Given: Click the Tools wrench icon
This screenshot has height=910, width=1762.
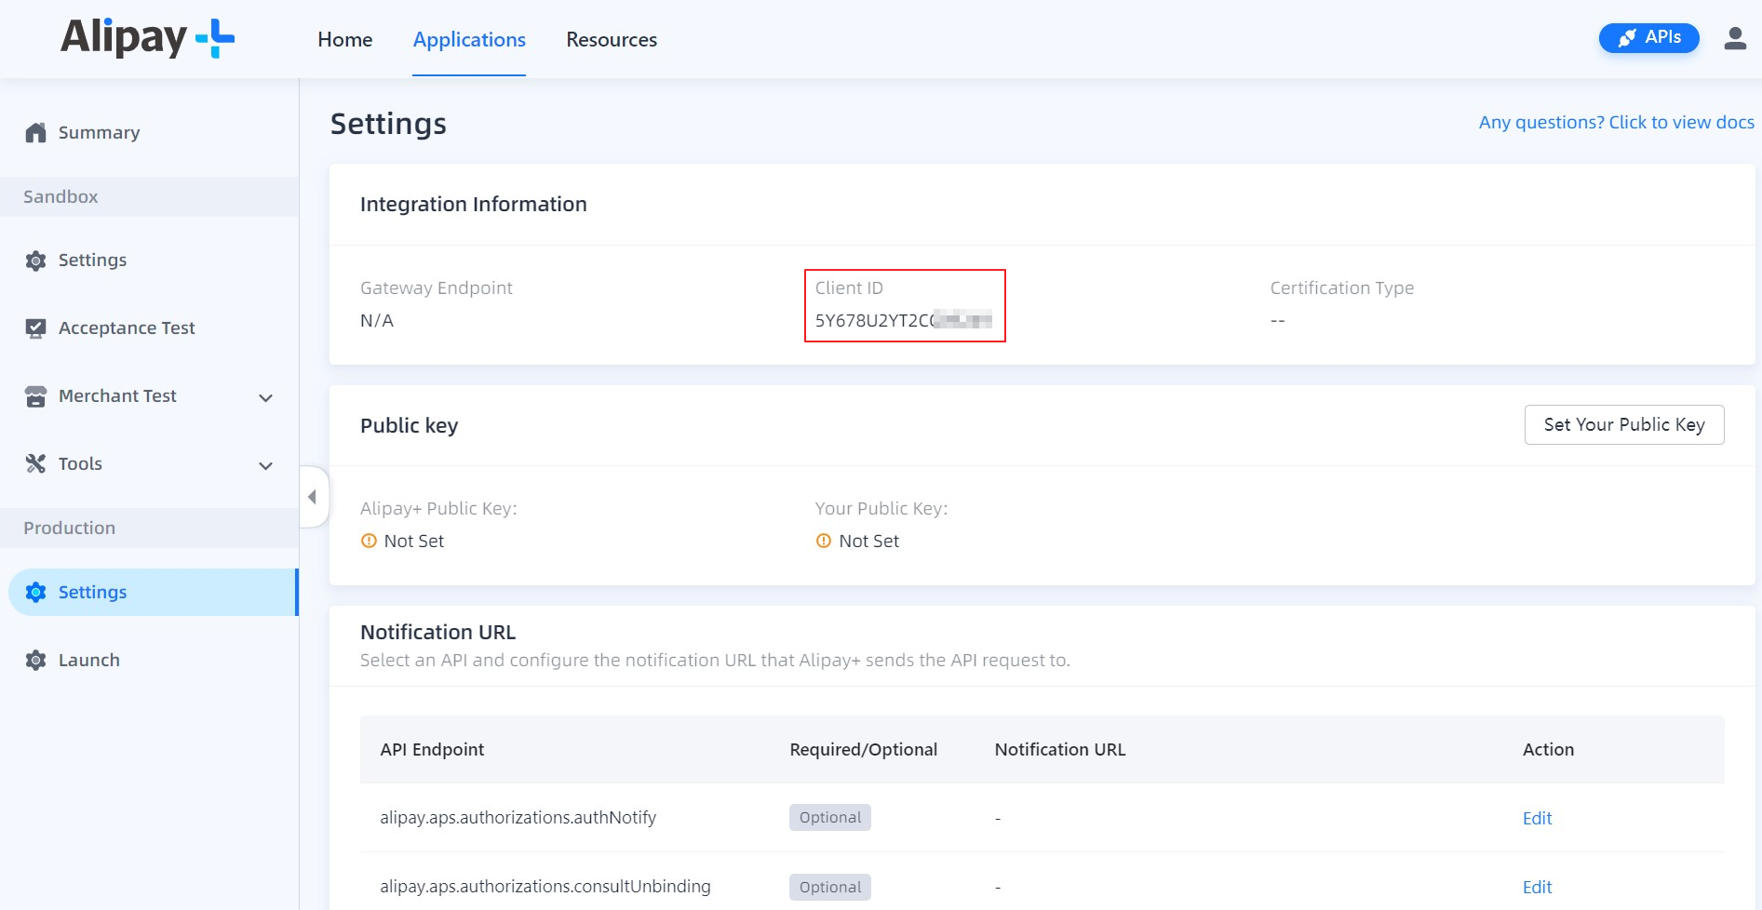Looking at the screenshot, I should click(x=34, y=463).
